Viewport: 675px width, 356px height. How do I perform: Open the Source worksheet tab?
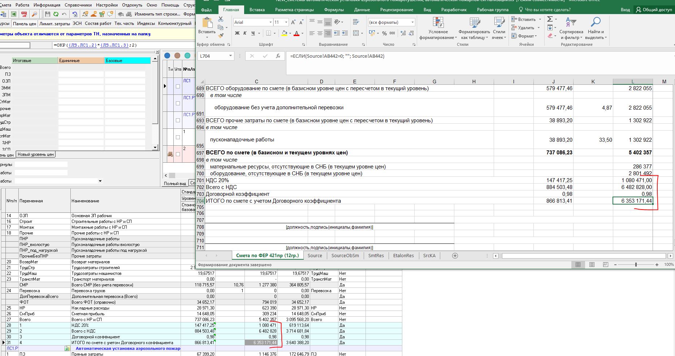(315, 255)
